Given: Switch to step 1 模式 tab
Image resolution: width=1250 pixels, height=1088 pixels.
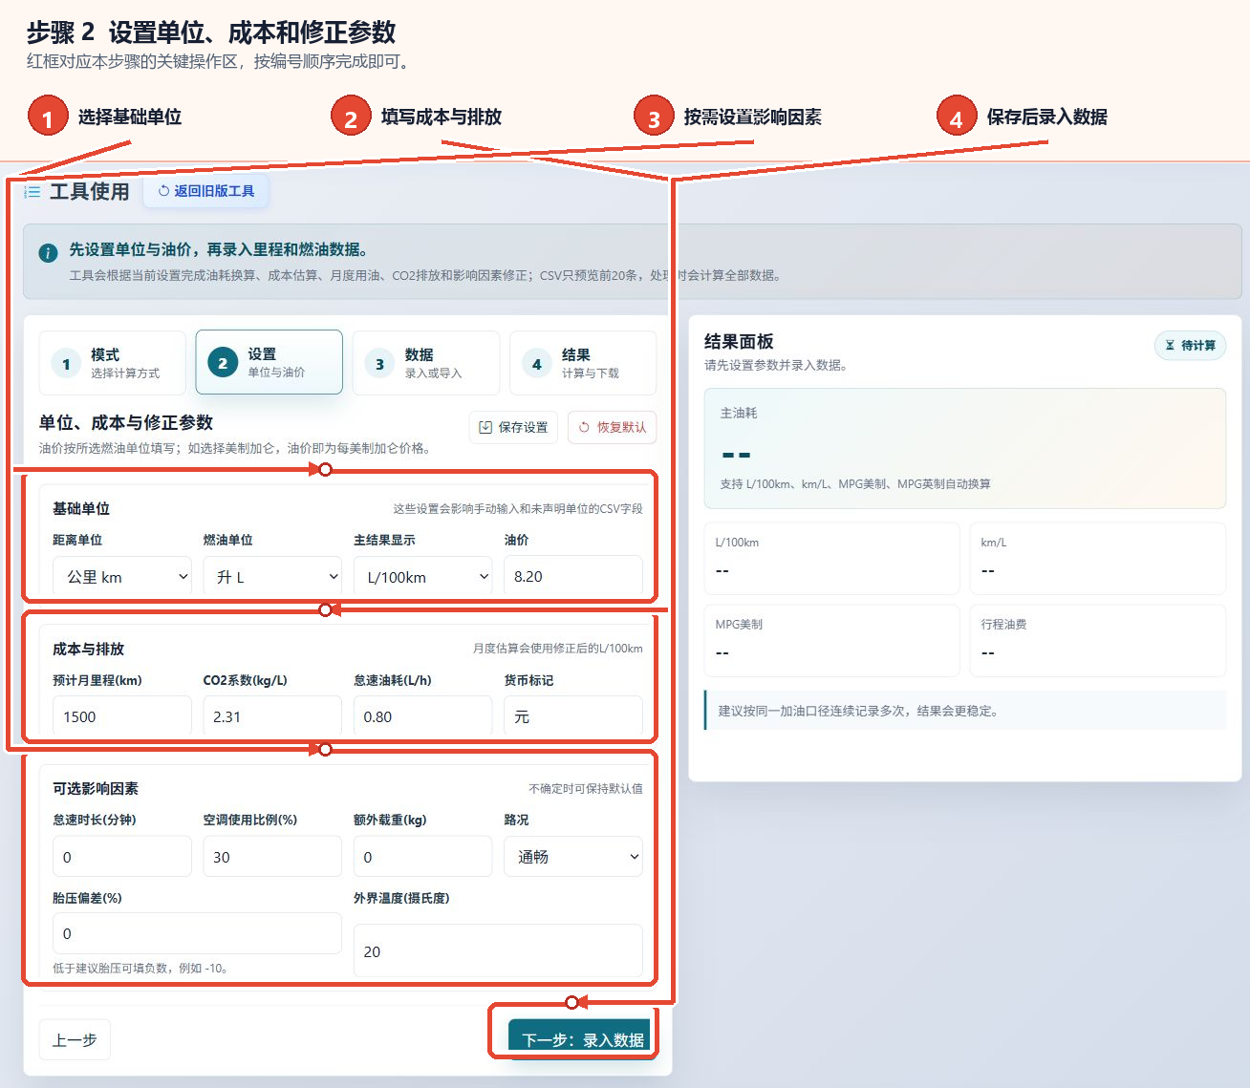Looking at the screenshot, I should point(113,363).
